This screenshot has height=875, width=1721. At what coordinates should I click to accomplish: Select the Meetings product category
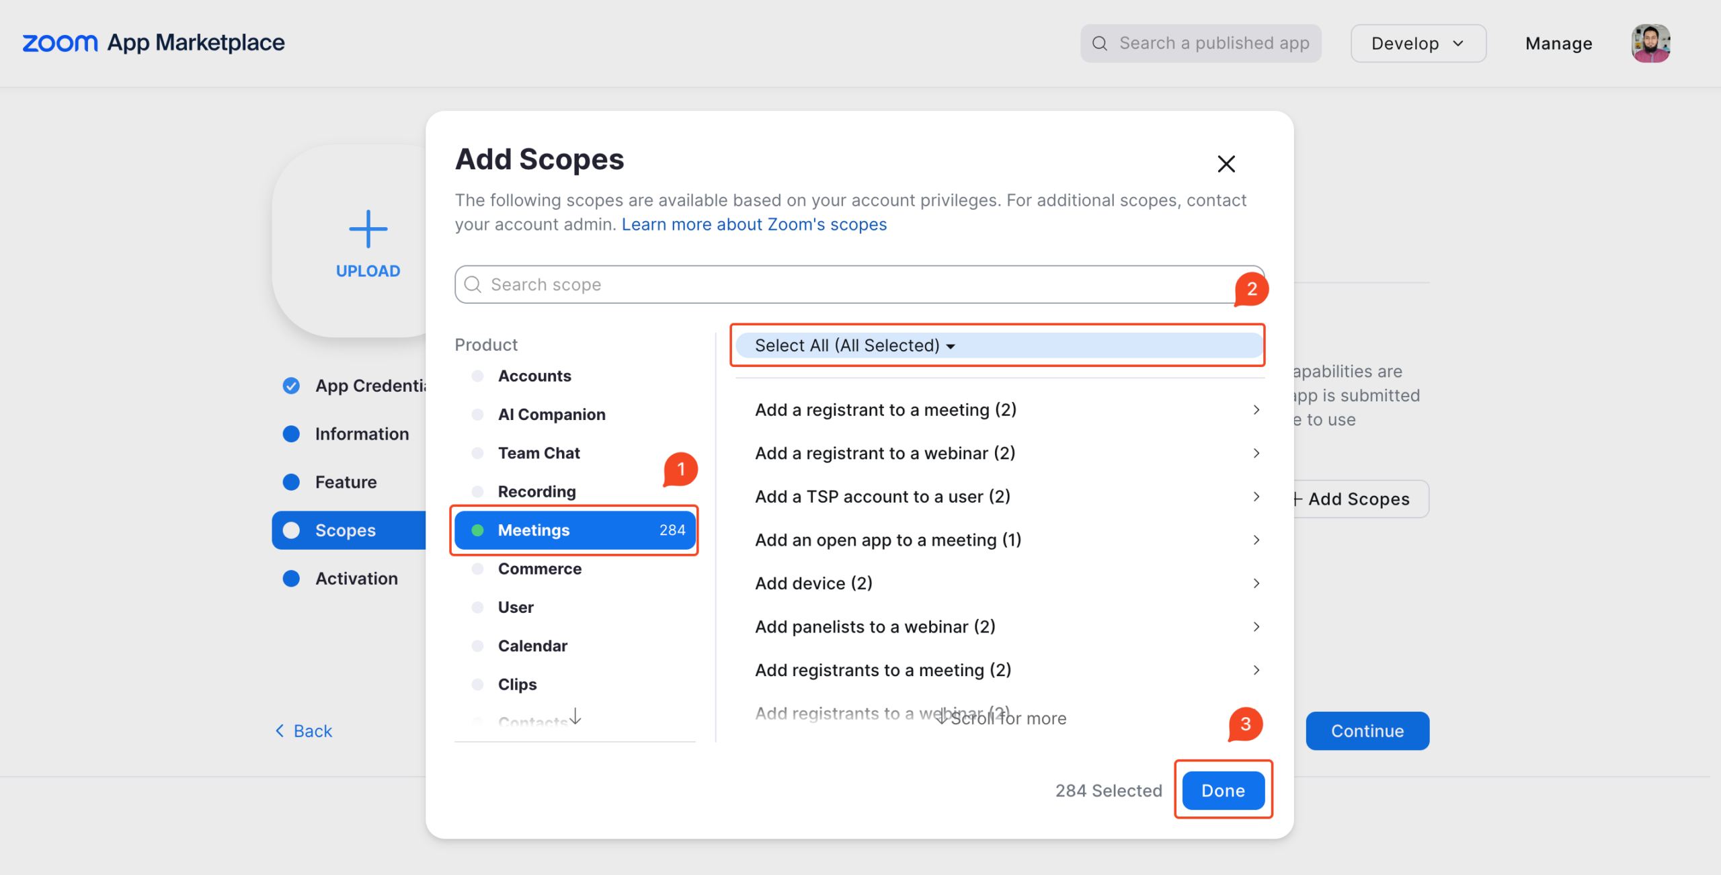(x=575, y=530)
